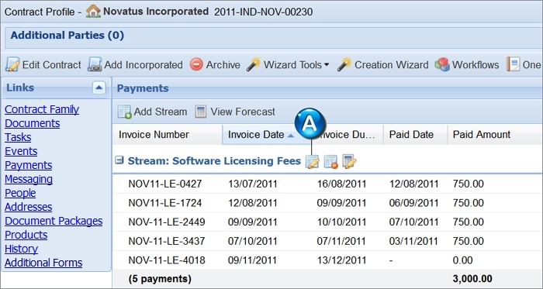Click the Edit Contract pencil icon
The width and height of the screenshot is (543, 289).
(12, 64)
